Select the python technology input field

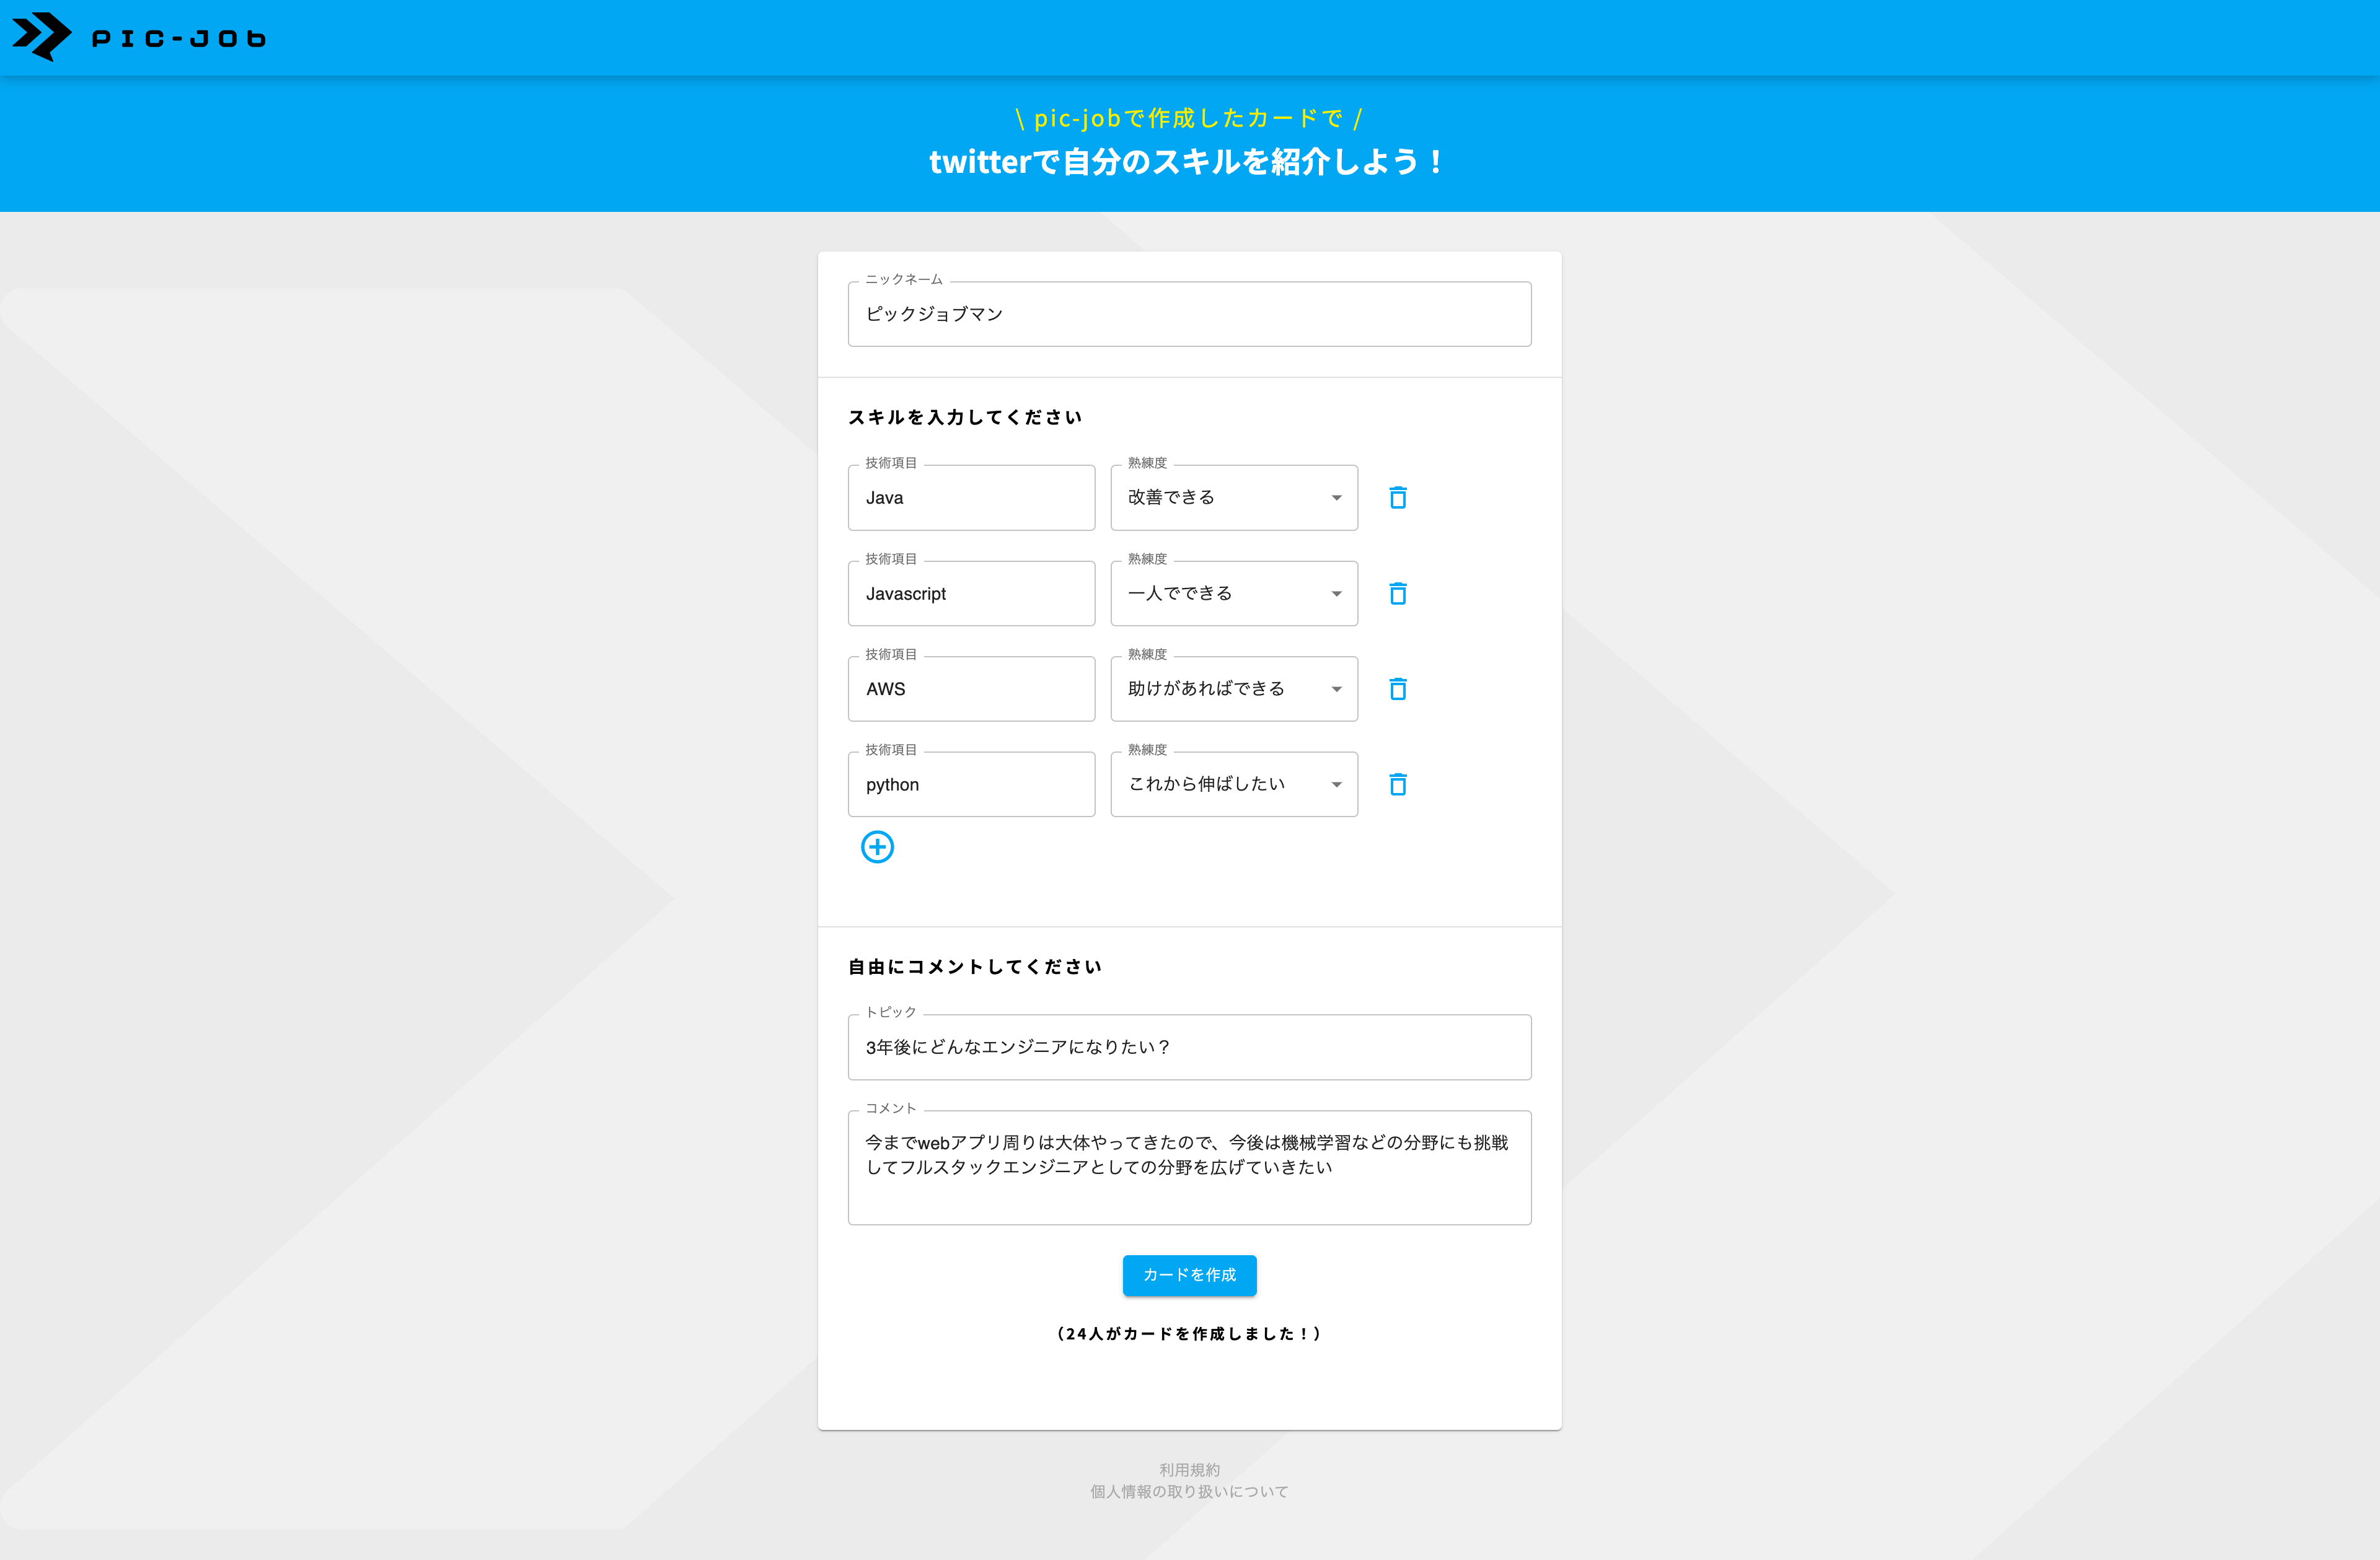click(971, 784)
